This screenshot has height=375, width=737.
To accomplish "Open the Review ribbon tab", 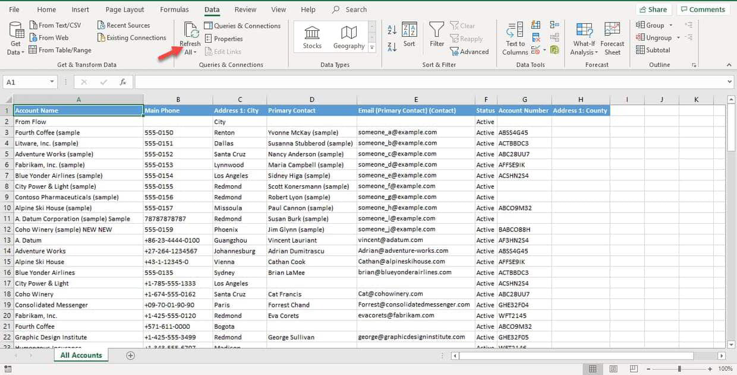I will tap(244, 9).
